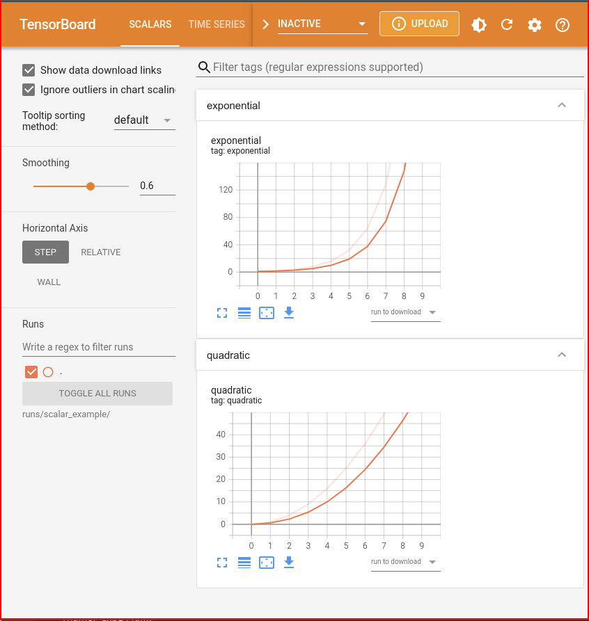Open run to download dropdown for quadratic
Screen dimensions: 589x621
pyautogui.click(x=405, y=562)
